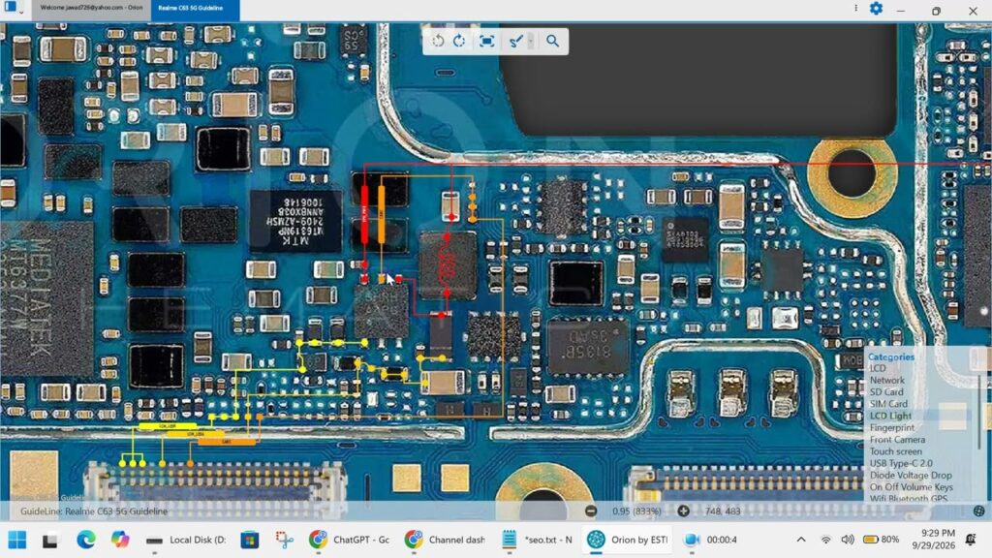Open the marker tool dropdown arrow
992x558 pixels.
(x=531, y=41)
